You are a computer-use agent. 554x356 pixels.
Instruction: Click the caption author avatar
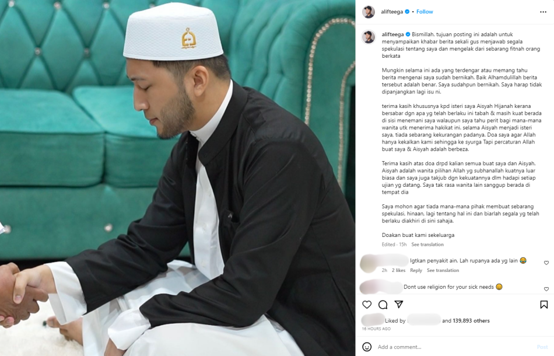pyautogui.click(x=369, y=37)
